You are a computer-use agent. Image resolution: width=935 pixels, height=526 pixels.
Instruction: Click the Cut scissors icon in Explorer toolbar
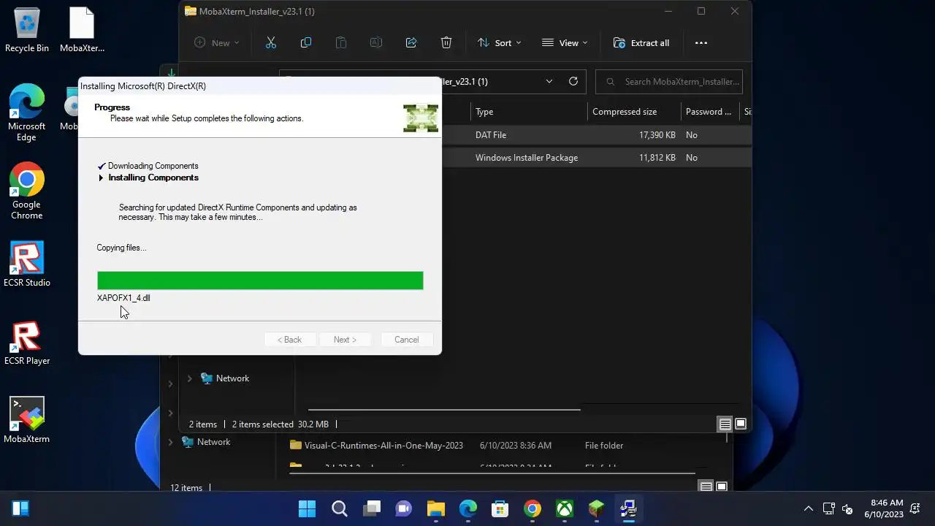271,43
